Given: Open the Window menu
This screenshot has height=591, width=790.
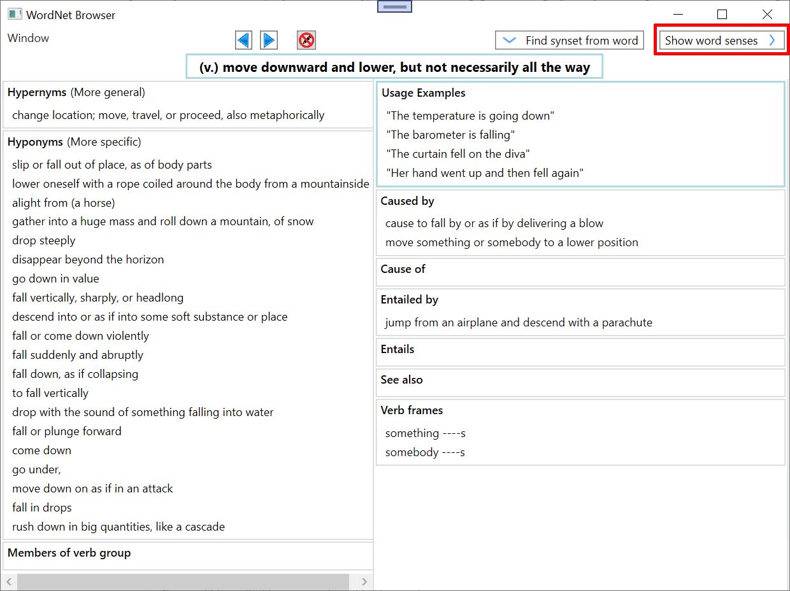Looking at the screenshot, I should [28, 38].
